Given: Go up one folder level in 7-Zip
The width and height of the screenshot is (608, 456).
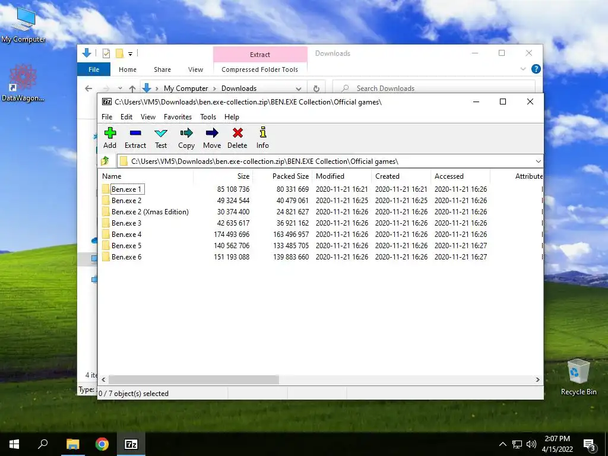Looking at the screenshot, I should [105, 161].
